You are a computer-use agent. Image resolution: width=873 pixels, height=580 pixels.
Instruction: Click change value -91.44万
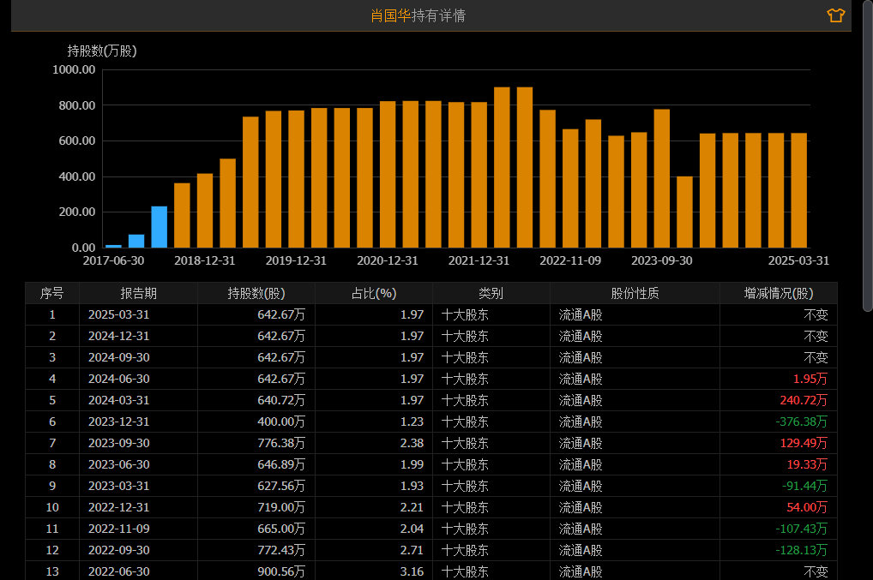pyautogui.click(x=804, y=486)
